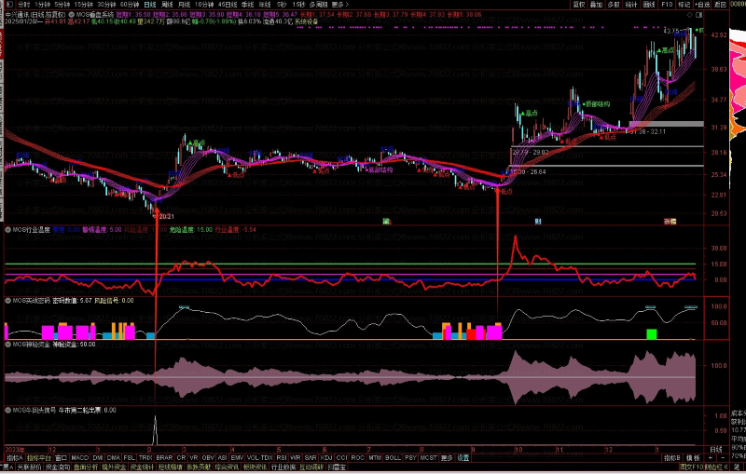Select RSI indicator tab
Viewport: 746px width, 474px height.
282,458
